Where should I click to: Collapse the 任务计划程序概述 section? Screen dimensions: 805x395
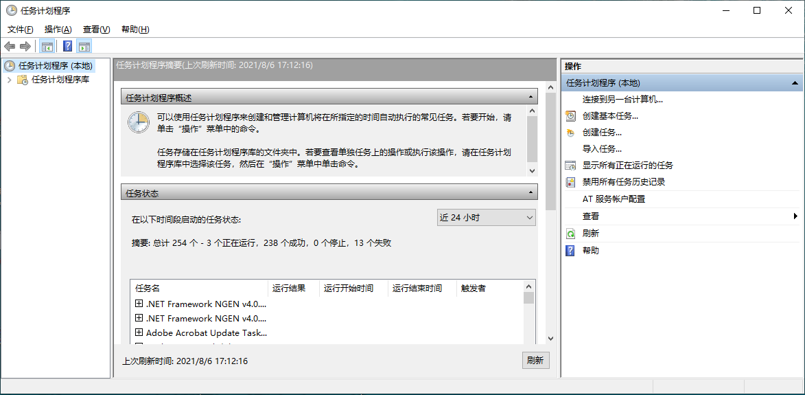coord(530,98)
